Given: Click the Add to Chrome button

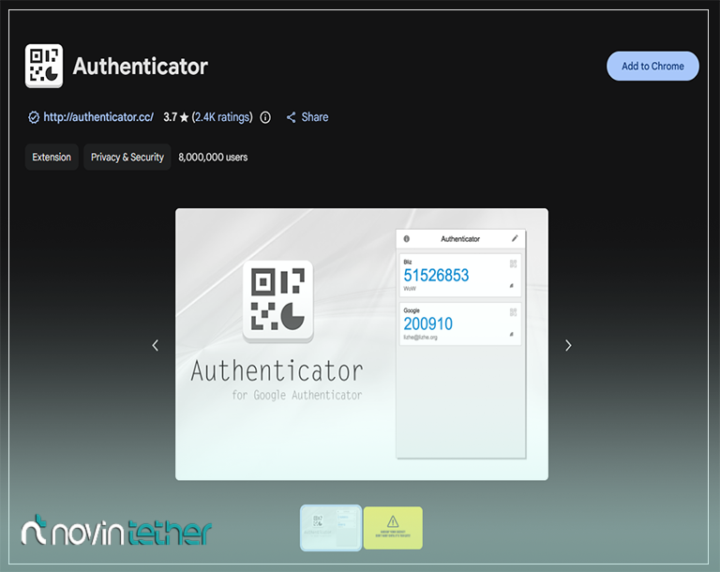Looking at the screenshot, I should (x=652, y=67).
